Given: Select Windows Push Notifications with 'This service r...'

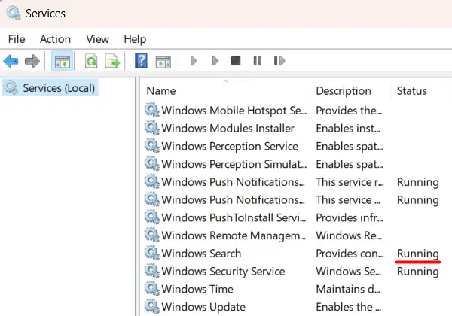Looking at the screenshot, I should pyautogui.click(x=233, y=182).
